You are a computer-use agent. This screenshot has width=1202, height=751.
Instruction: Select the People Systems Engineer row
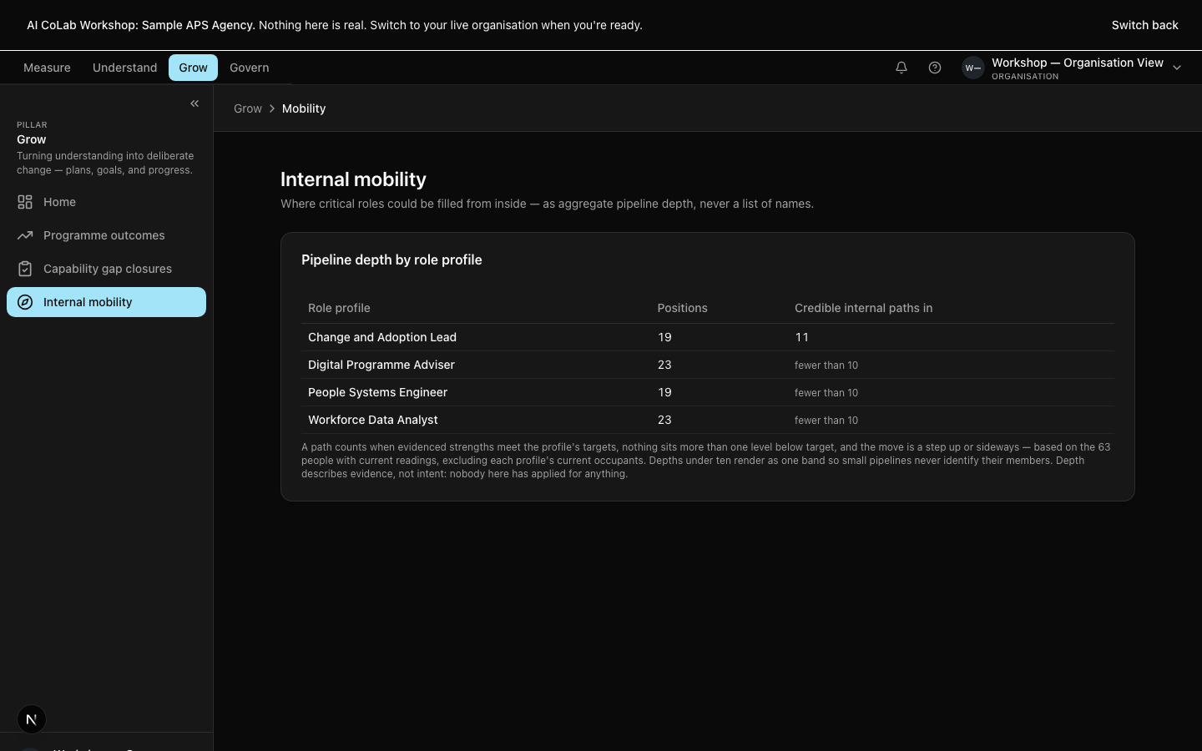coord(708,392)
